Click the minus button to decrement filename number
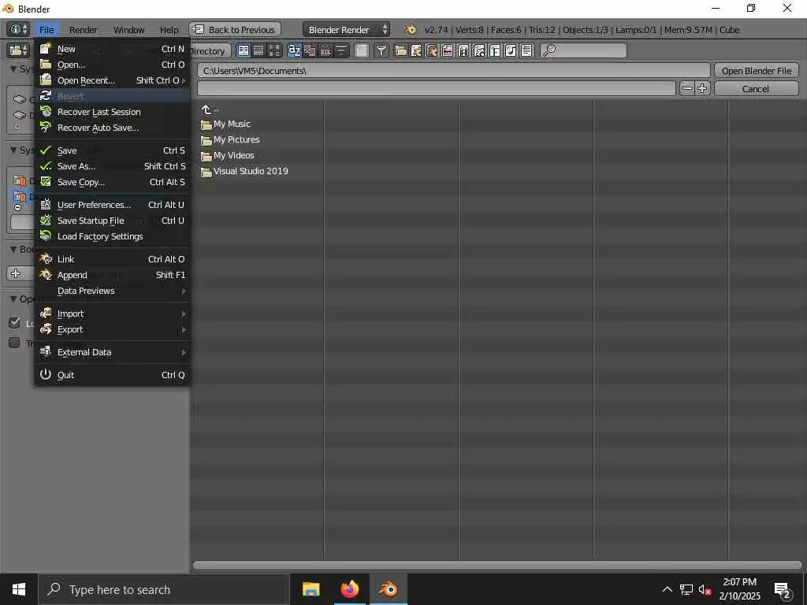 [x=687, y=88]
